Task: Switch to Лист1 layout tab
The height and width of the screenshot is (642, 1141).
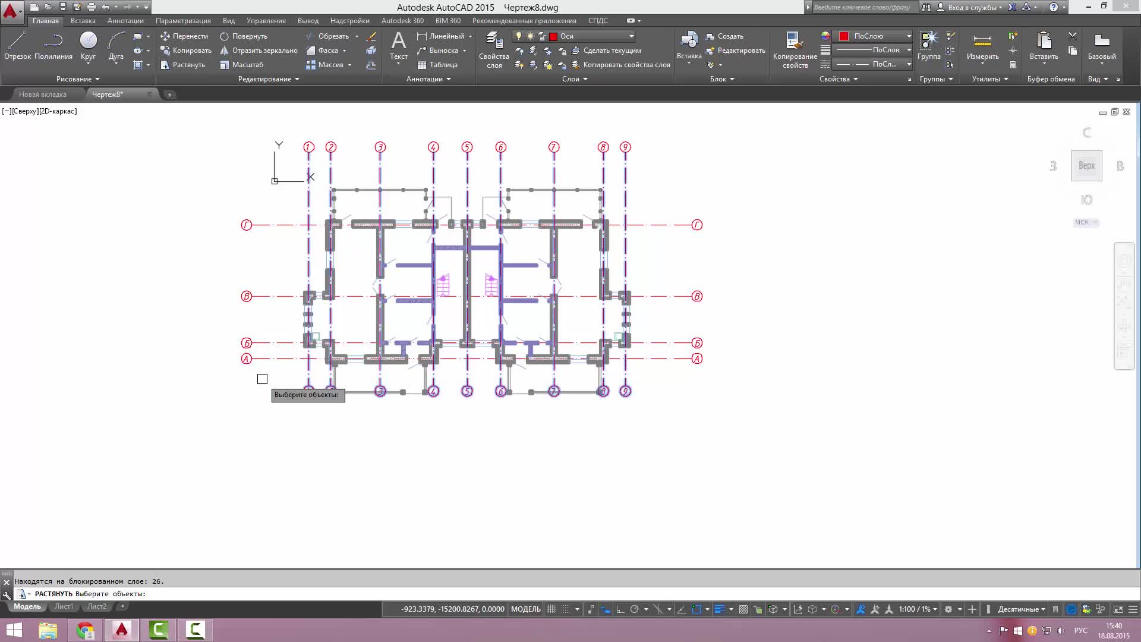Action: 64,607
